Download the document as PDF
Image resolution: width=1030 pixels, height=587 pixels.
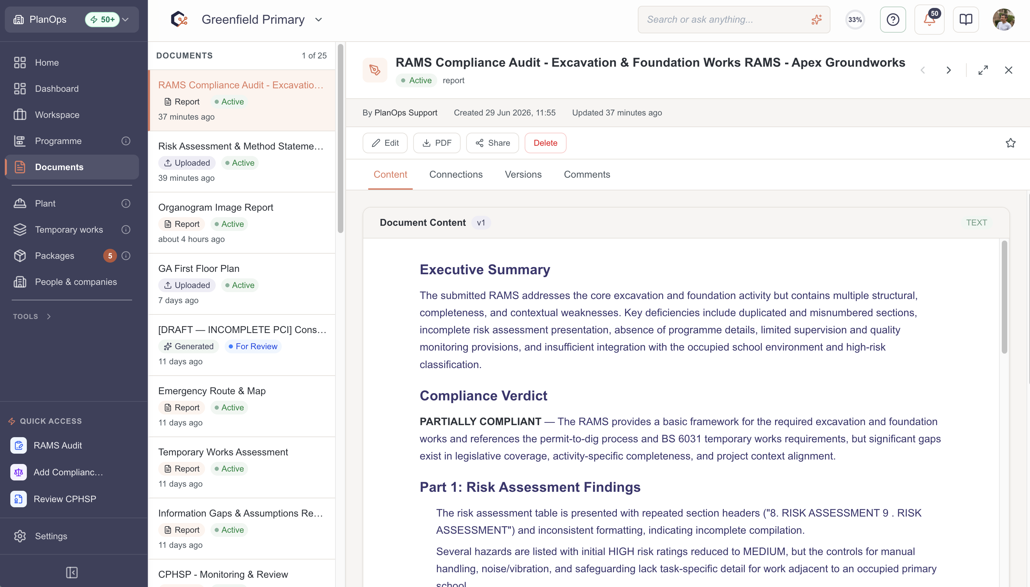click(x=437, y=143)
